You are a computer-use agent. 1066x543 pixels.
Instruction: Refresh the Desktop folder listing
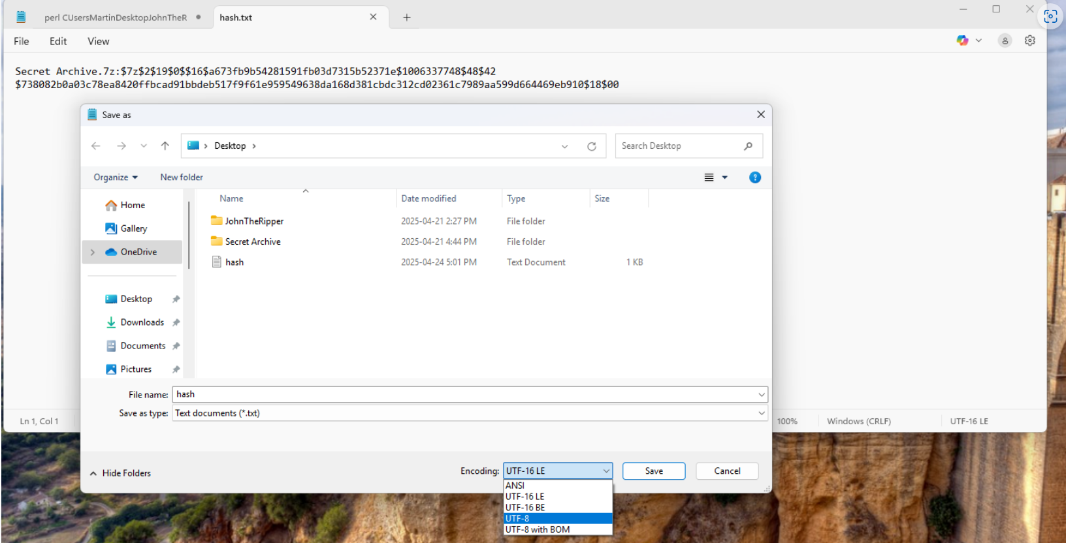(592, 146)
